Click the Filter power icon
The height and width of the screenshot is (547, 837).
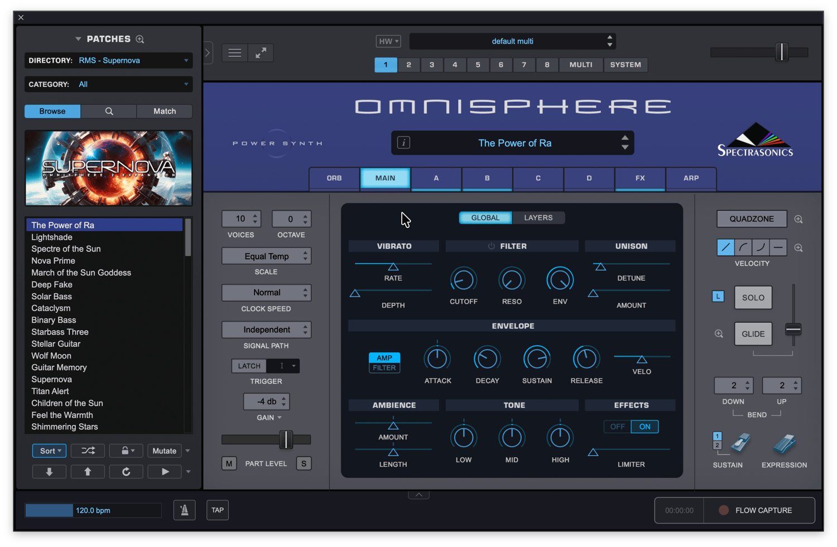492,246
